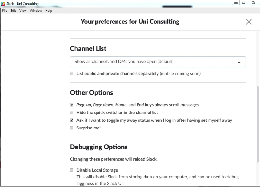Open the View menu
The image size is (260, 187).
23,11
